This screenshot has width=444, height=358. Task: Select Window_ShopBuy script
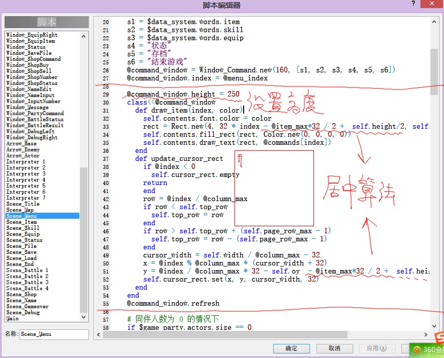coord(28,65)
